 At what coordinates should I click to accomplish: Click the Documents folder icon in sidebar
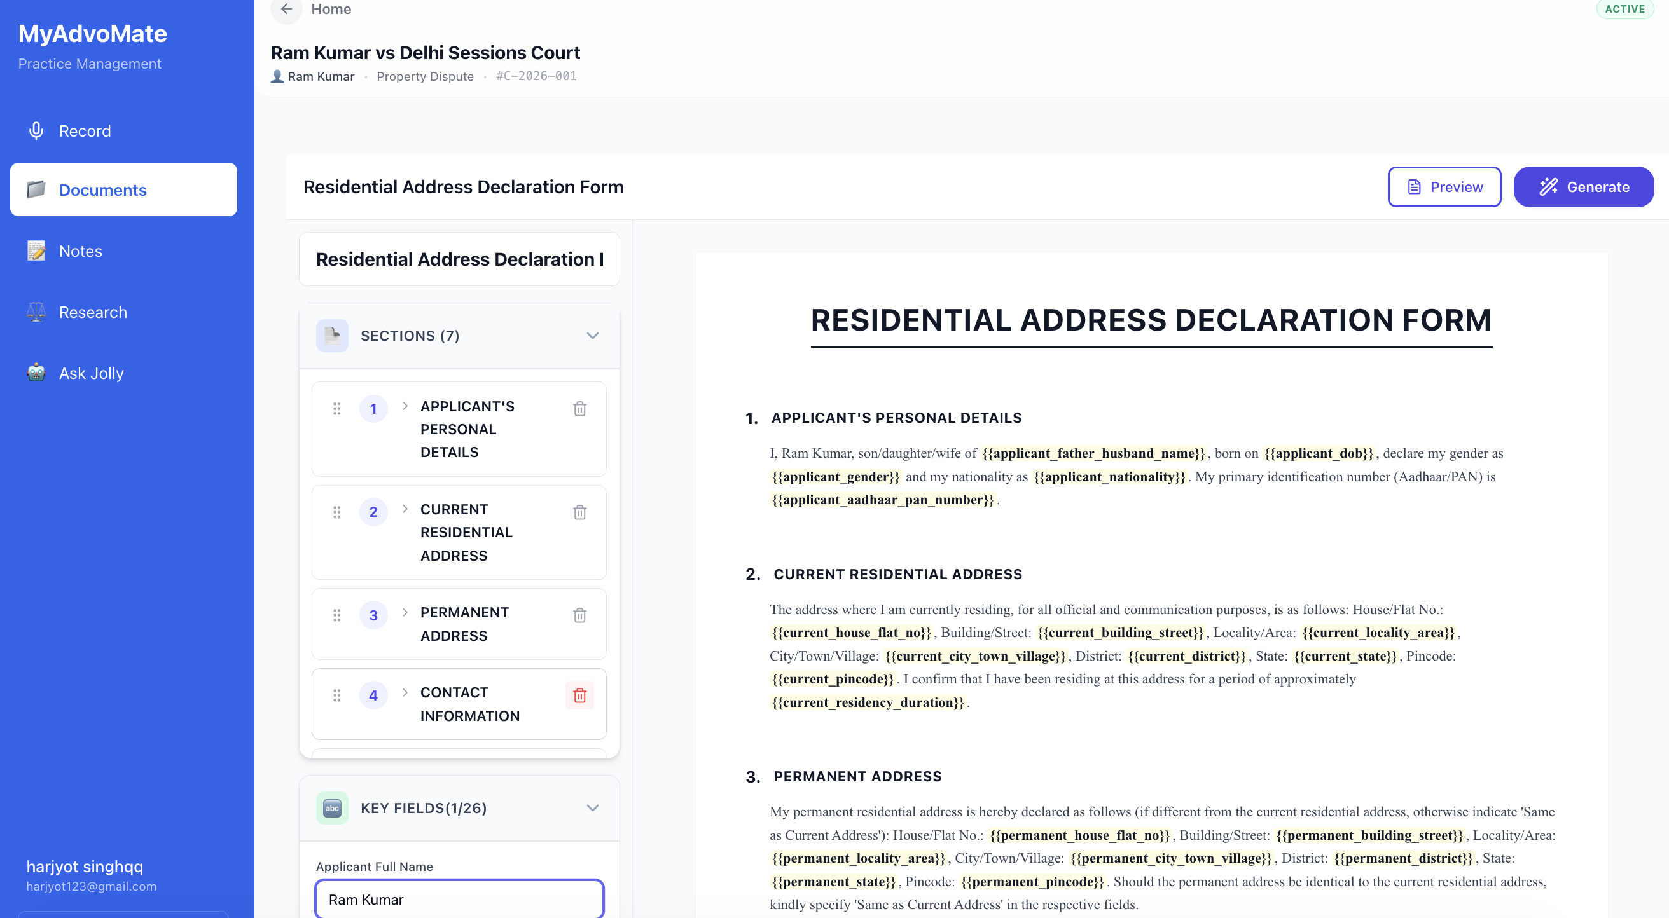[x=36, y=189]
